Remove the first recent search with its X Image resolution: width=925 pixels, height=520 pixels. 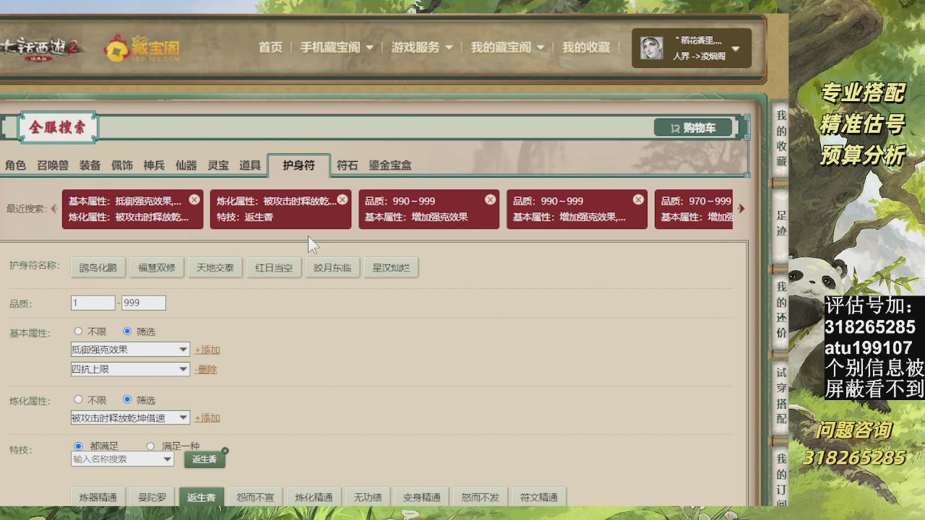pyautogui.click(x=193, y=200)
